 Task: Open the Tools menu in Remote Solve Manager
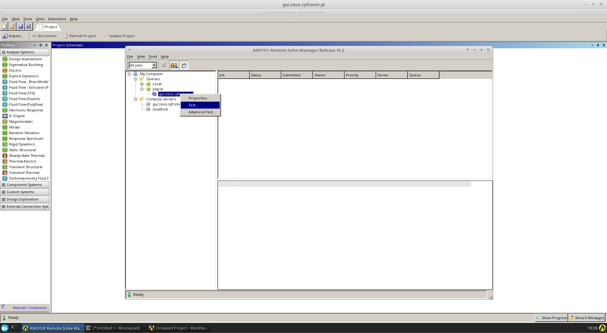click(153, 56)
